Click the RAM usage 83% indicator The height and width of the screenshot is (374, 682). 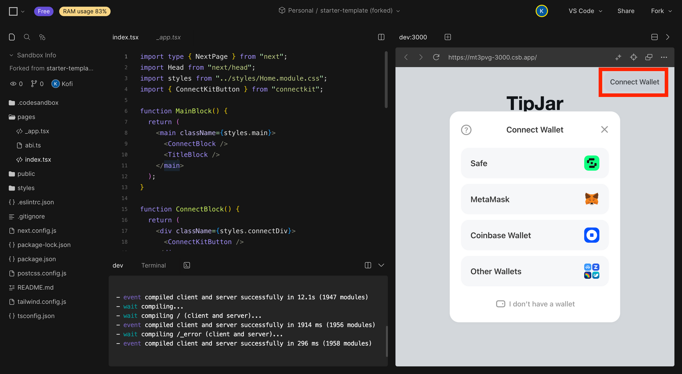click(85, 11)
